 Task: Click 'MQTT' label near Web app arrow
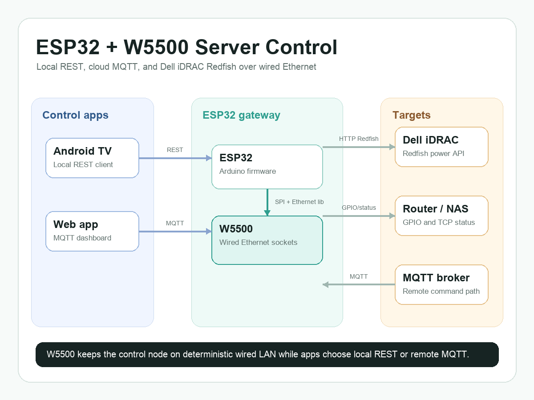coord(175,223)
